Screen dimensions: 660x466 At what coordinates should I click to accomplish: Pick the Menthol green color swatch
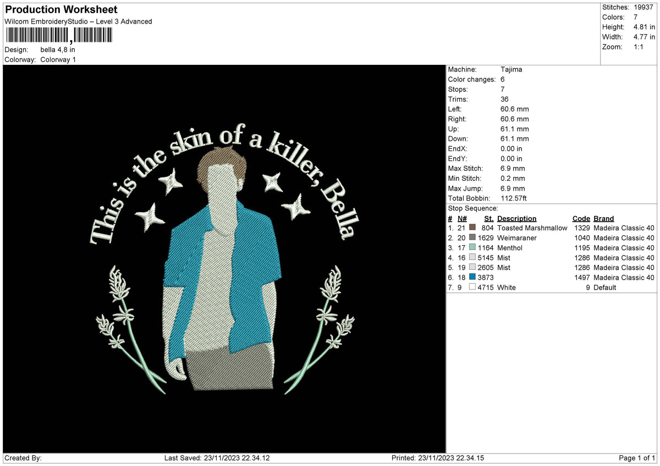point(472,248)
